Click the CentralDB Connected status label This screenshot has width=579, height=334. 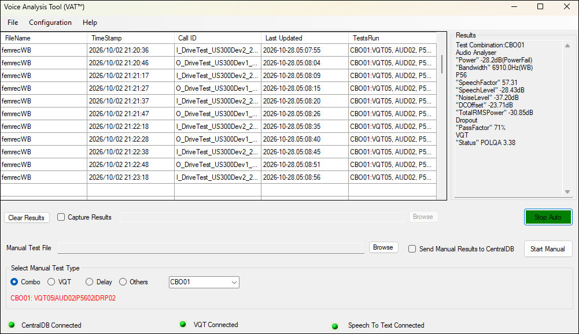(x=51, y=325)
